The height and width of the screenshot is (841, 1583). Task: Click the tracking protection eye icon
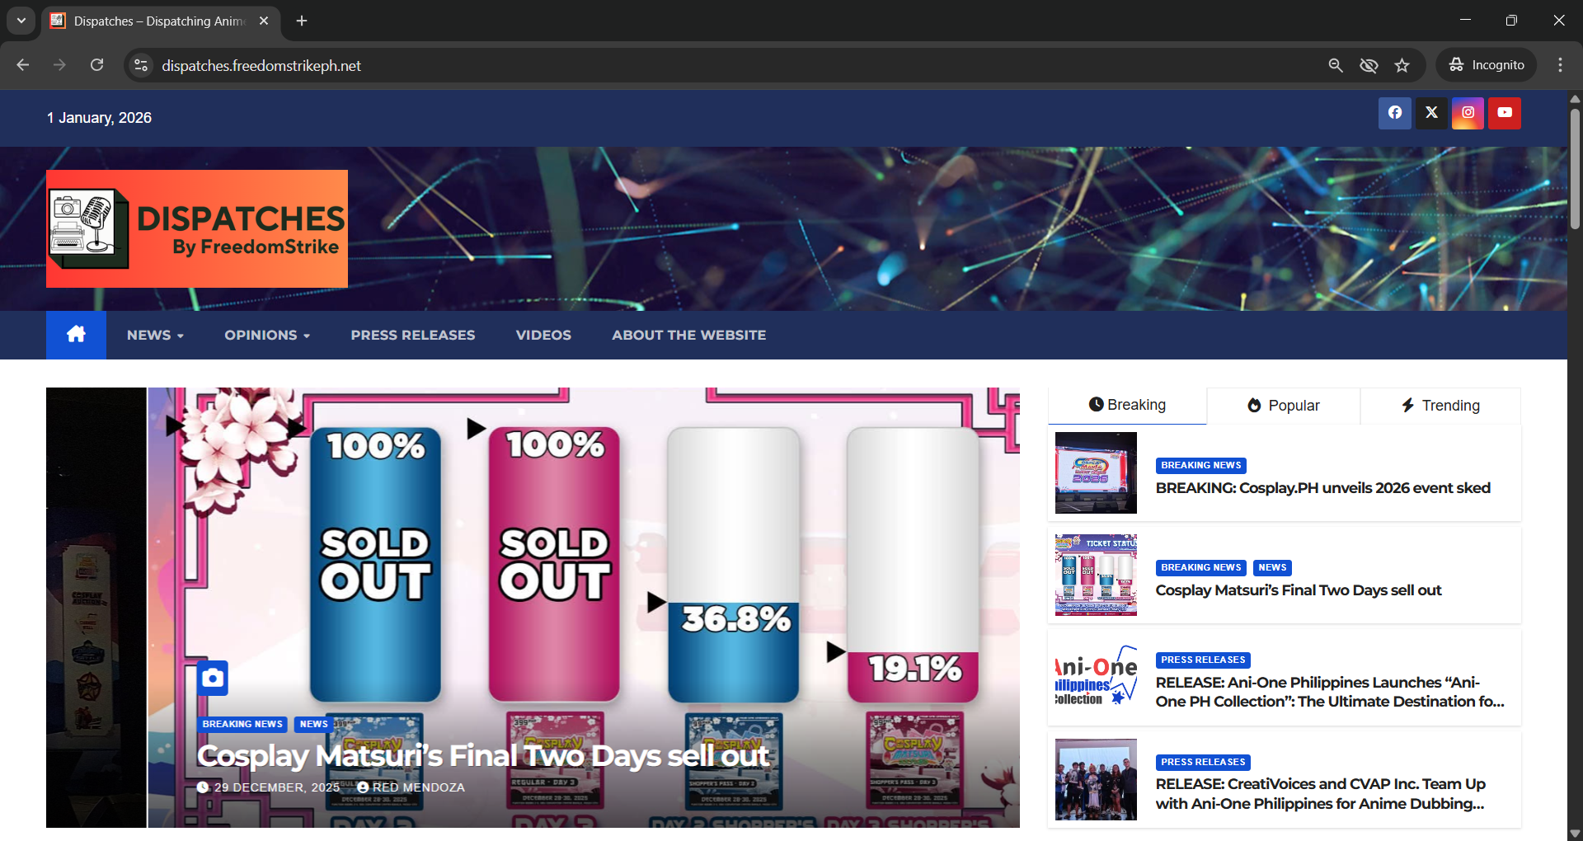[1369, 65]
